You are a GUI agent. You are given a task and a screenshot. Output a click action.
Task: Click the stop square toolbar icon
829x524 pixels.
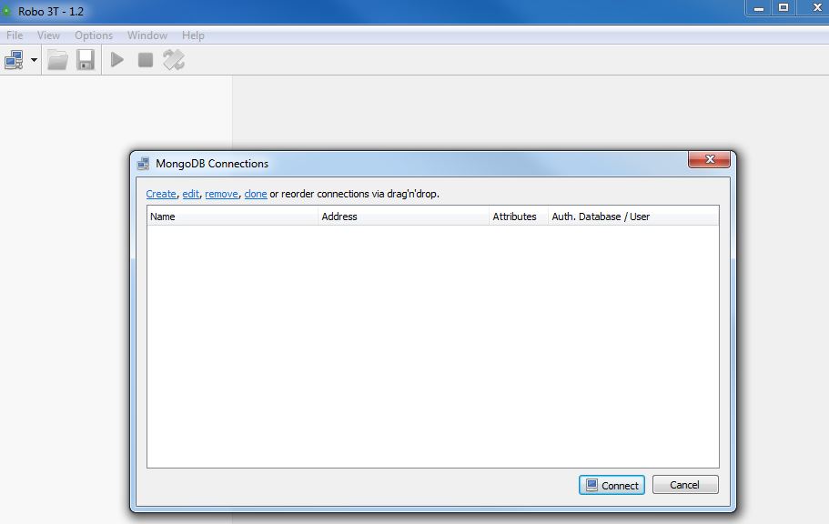tap(146, 60)
